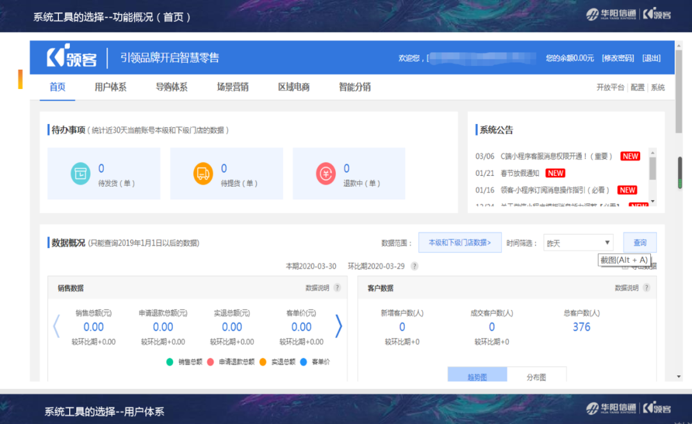Click 新增客户数 value 0
The width and height of the screenshot is (692, 424).
click(402, 327)
